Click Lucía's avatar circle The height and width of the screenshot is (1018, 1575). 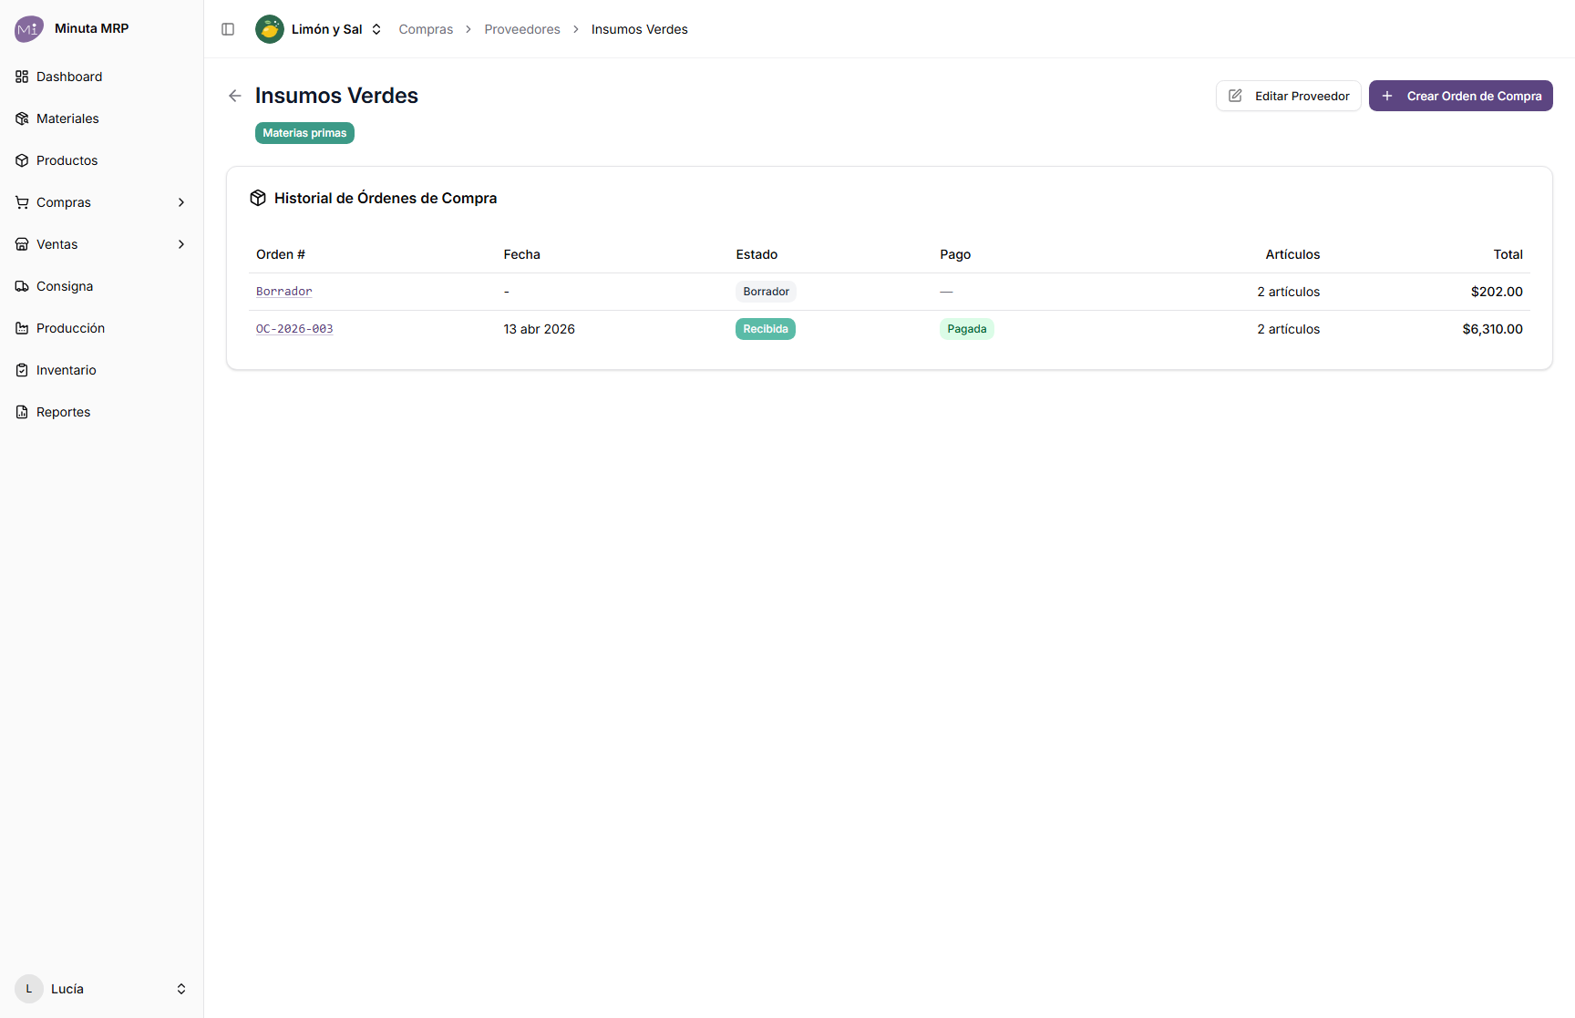coord(29,989)
